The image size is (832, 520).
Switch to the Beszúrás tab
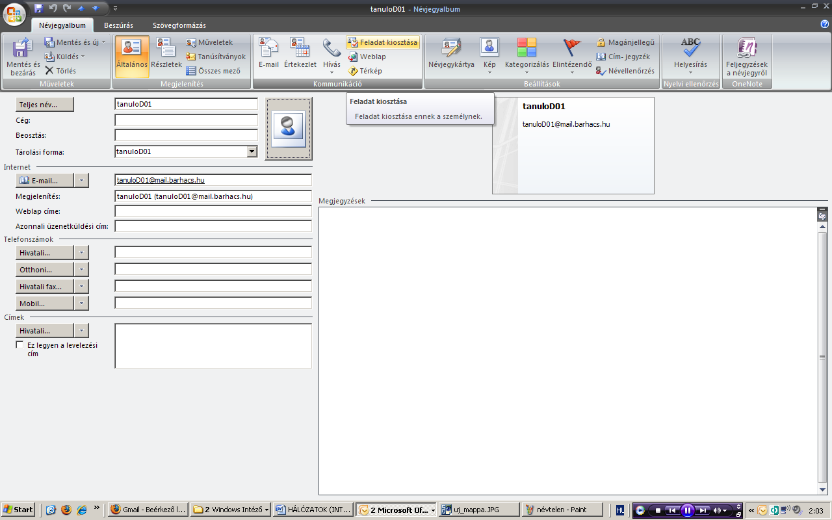[x=118, y=25]
